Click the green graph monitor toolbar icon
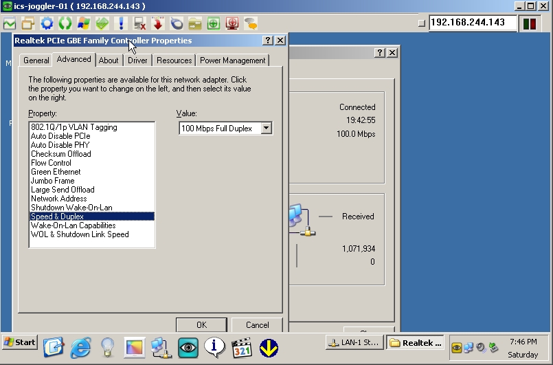Screen dimensions: 553x365 [x=10, y=23]
